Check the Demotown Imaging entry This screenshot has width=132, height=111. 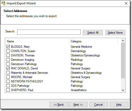[8, 60]
